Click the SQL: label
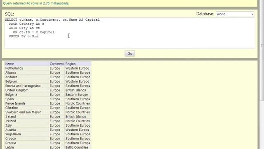This screenshot has width=264, height=149. (9, 14)
